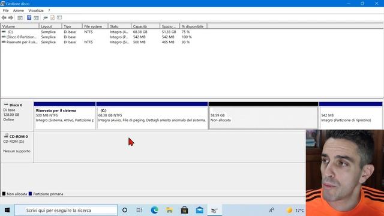
Task: Select the (C:) 68.38 GB NTFS partition block
Action: [x=152, y=116]
